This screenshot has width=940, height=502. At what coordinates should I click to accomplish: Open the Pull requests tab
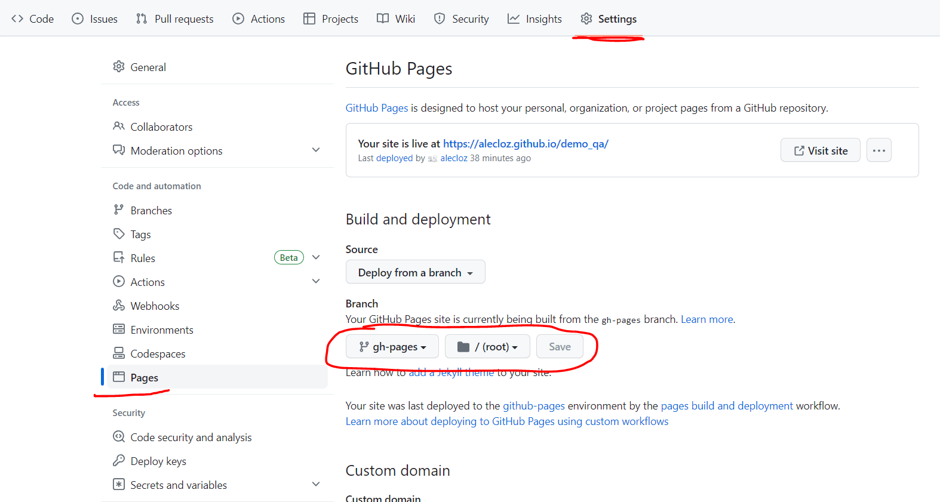(x=174, y=19)
